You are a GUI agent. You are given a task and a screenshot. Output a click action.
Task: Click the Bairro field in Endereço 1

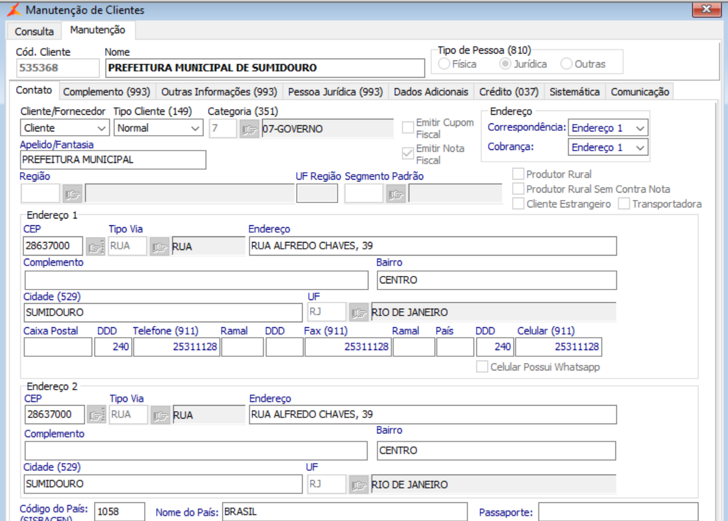[497, 280]
